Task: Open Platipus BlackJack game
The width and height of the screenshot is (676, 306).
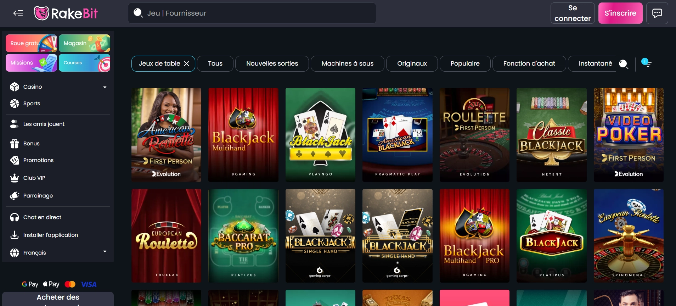Action: (x=552, y=236)
